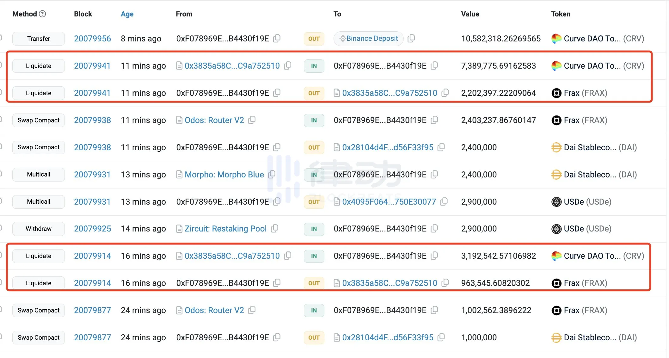Image resolution: width=669 pixels, height=358 pixels.
Task: Click the Withdraw method badge
Action: point(39,229)
